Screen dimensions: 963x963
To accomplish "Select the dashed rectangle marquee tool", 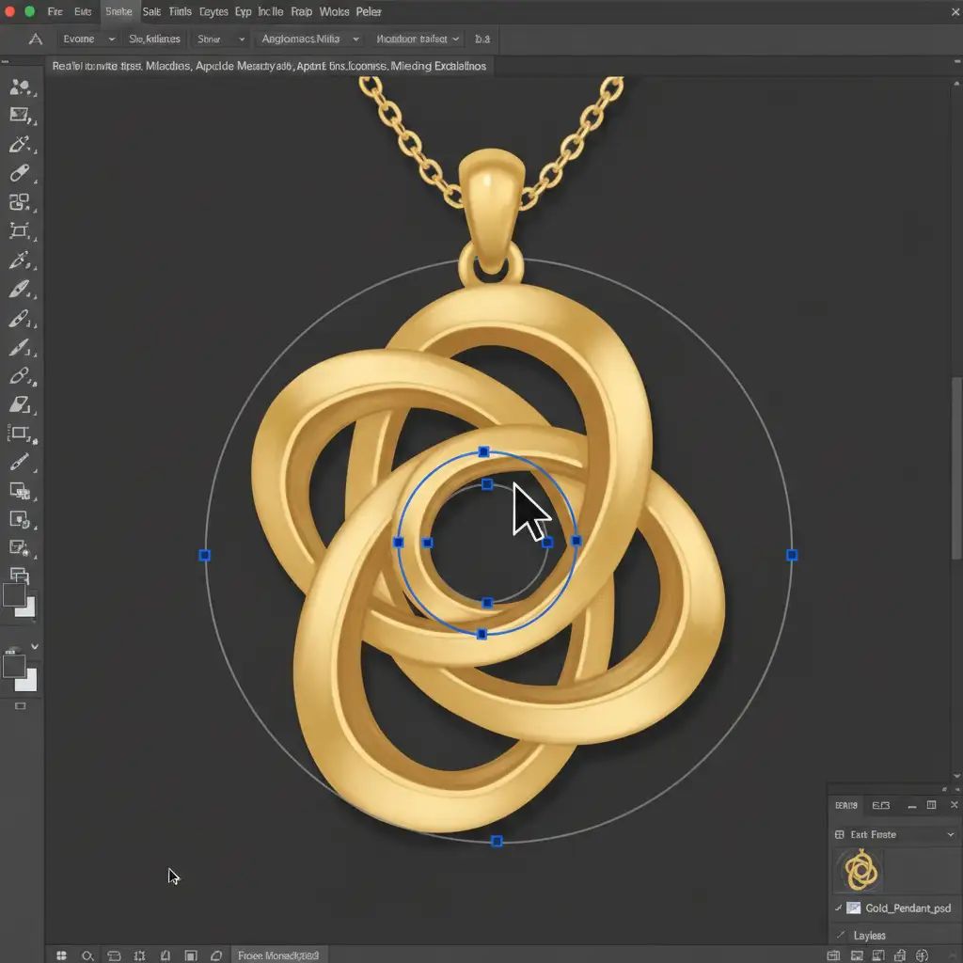I will tap(19, 434).
